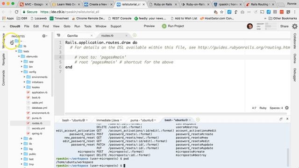Open the Support menu
This screenshot has height=168, width=299.
click(116, 26)
